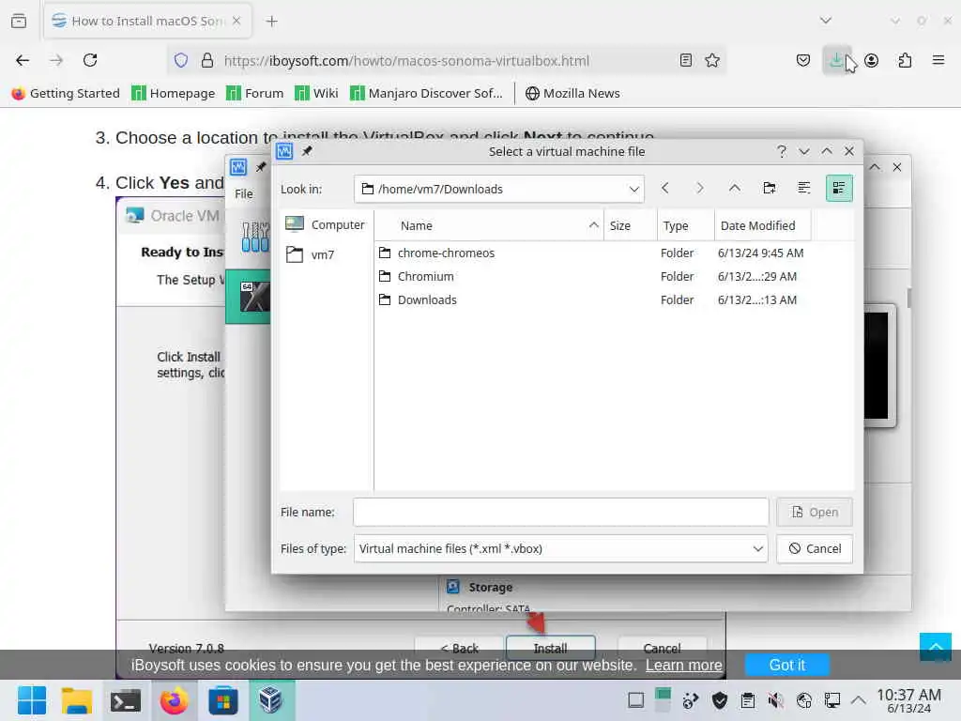Click show desktop tray icon

click(x=636, y=700)
